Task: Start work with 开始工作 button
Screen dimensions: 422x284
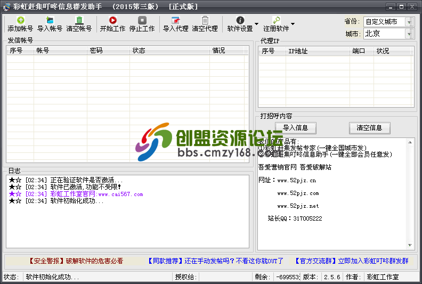Action: 112,24
